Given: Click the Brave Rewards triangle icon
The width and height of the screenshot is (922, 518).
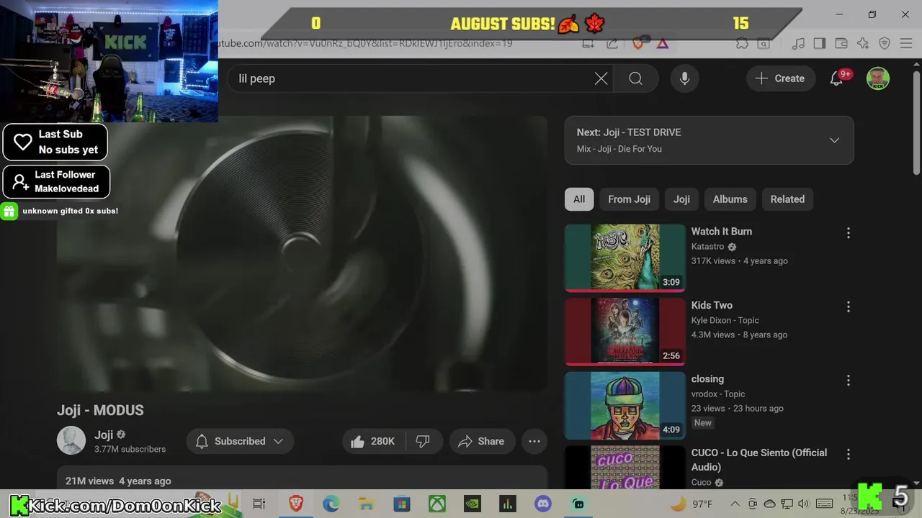Looking at the screenshot, I should 663,43.
